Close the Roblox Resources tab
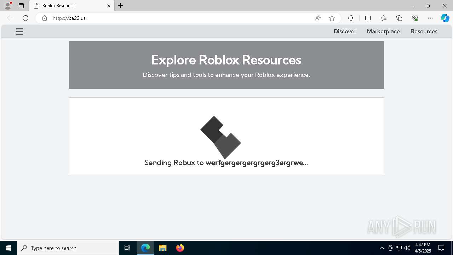This screenshot has width=453, height=255. 109,6
